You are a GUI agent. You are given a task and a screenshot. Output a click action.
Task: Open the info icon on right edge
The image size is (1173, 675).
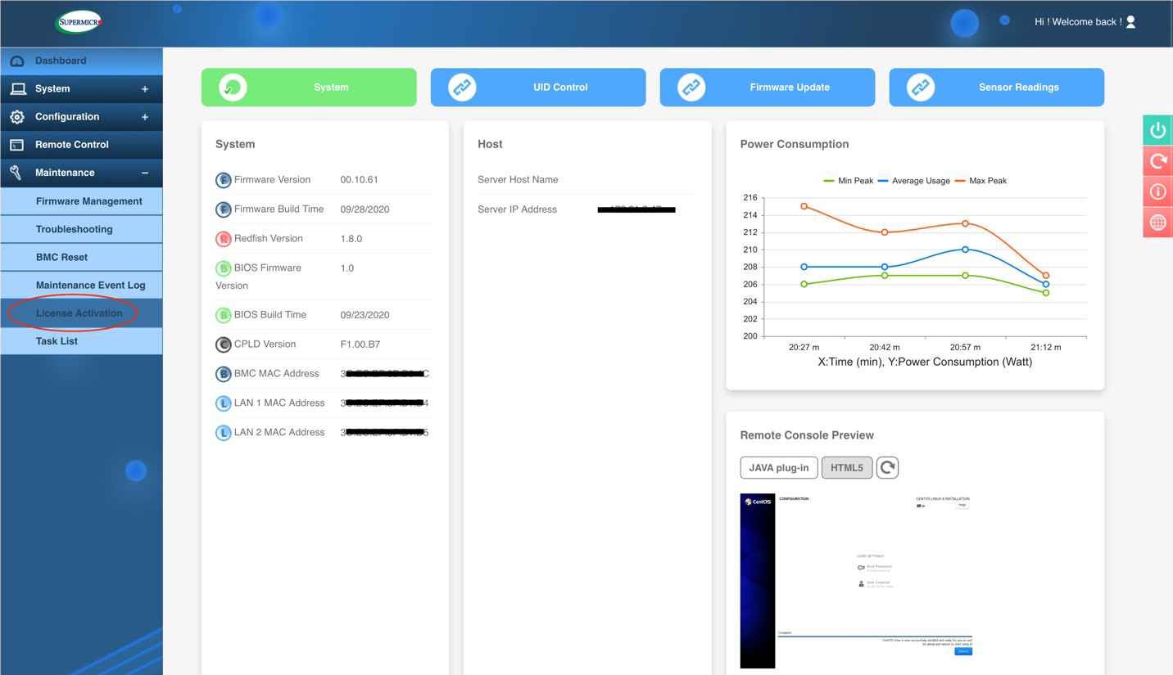point(1157,192)
